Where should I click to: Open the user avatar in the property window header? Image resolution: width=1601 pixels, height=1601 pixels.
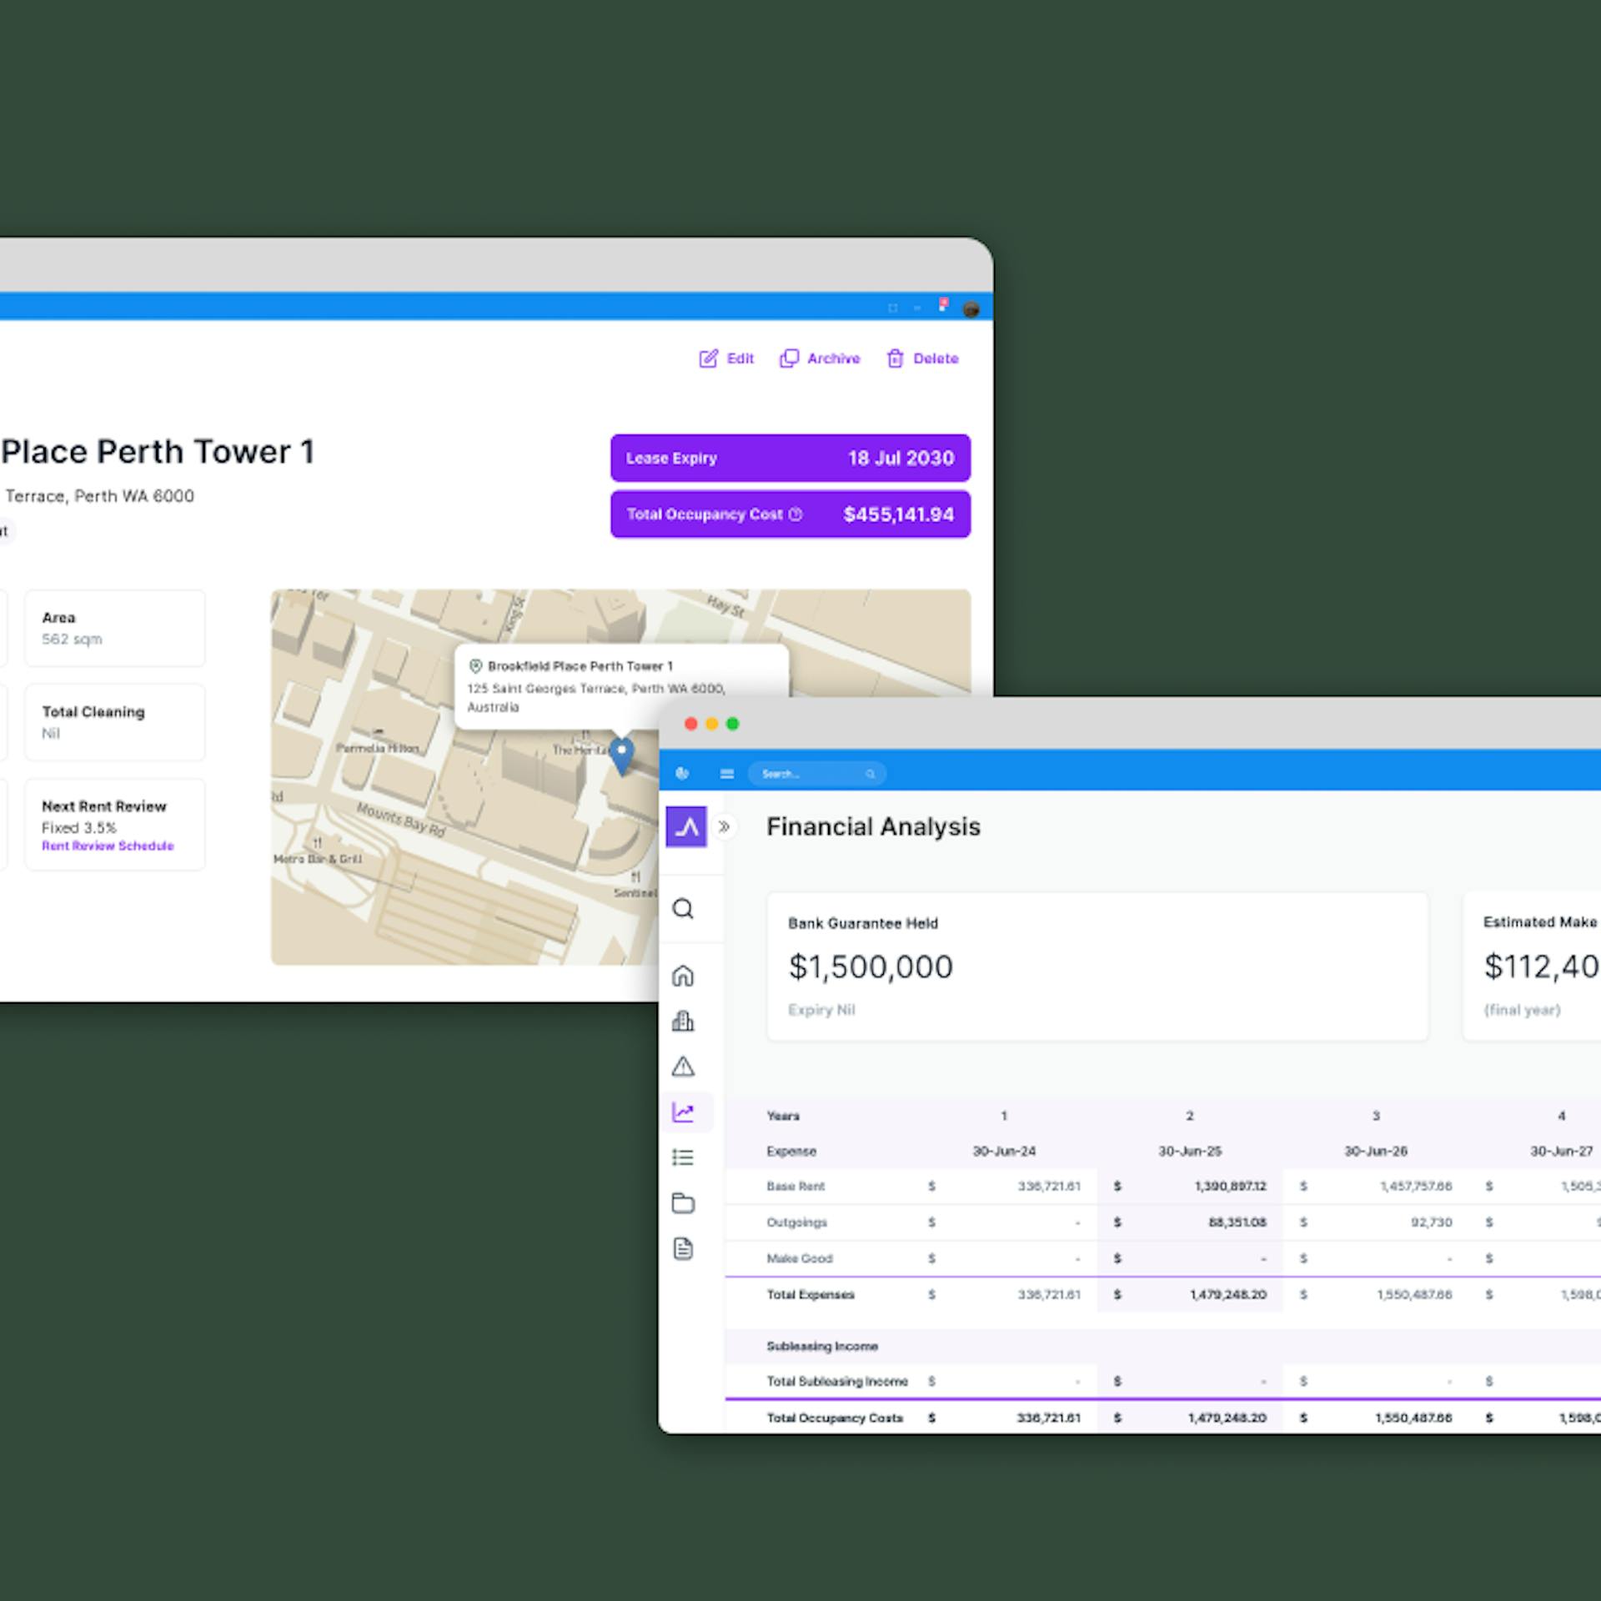click(x=971, y=309)
